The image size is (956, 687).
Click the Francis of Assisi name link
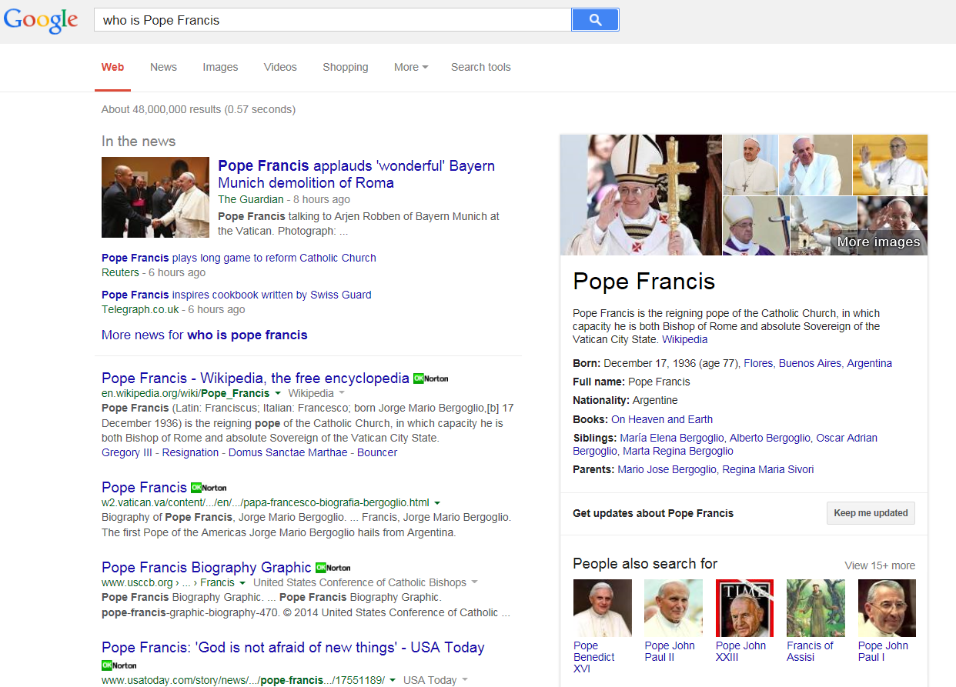click(811, 652)
